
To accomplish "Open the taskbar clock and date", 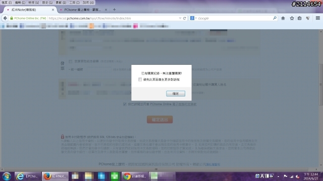I will [311, 176].
